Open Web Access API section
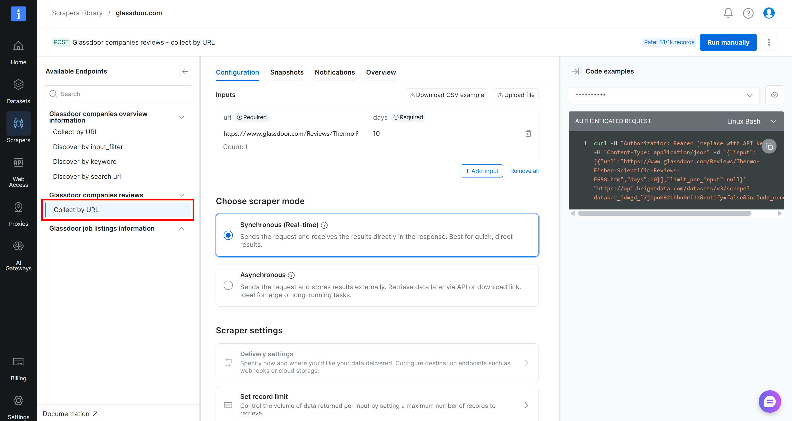The height and width of the screenshot is (421, 792). coord(19,172)
